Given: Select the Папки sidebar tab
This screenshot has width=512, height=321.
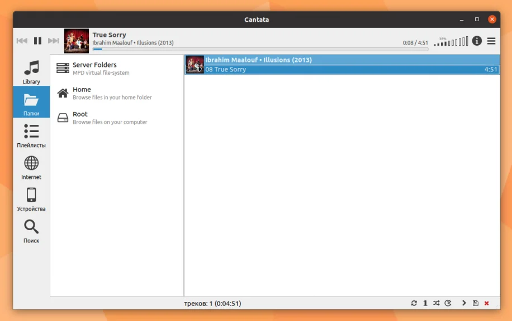Looking at the screenshot, I should [x=31, y=102].
